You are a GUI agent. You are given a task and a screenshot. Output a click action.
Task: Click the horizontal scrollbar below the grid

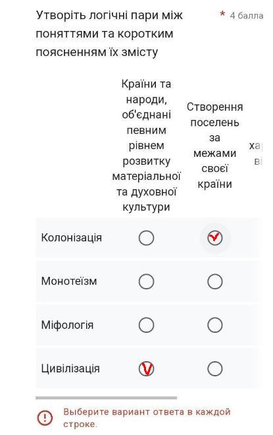pyautogui.click(x=107, y=398)
